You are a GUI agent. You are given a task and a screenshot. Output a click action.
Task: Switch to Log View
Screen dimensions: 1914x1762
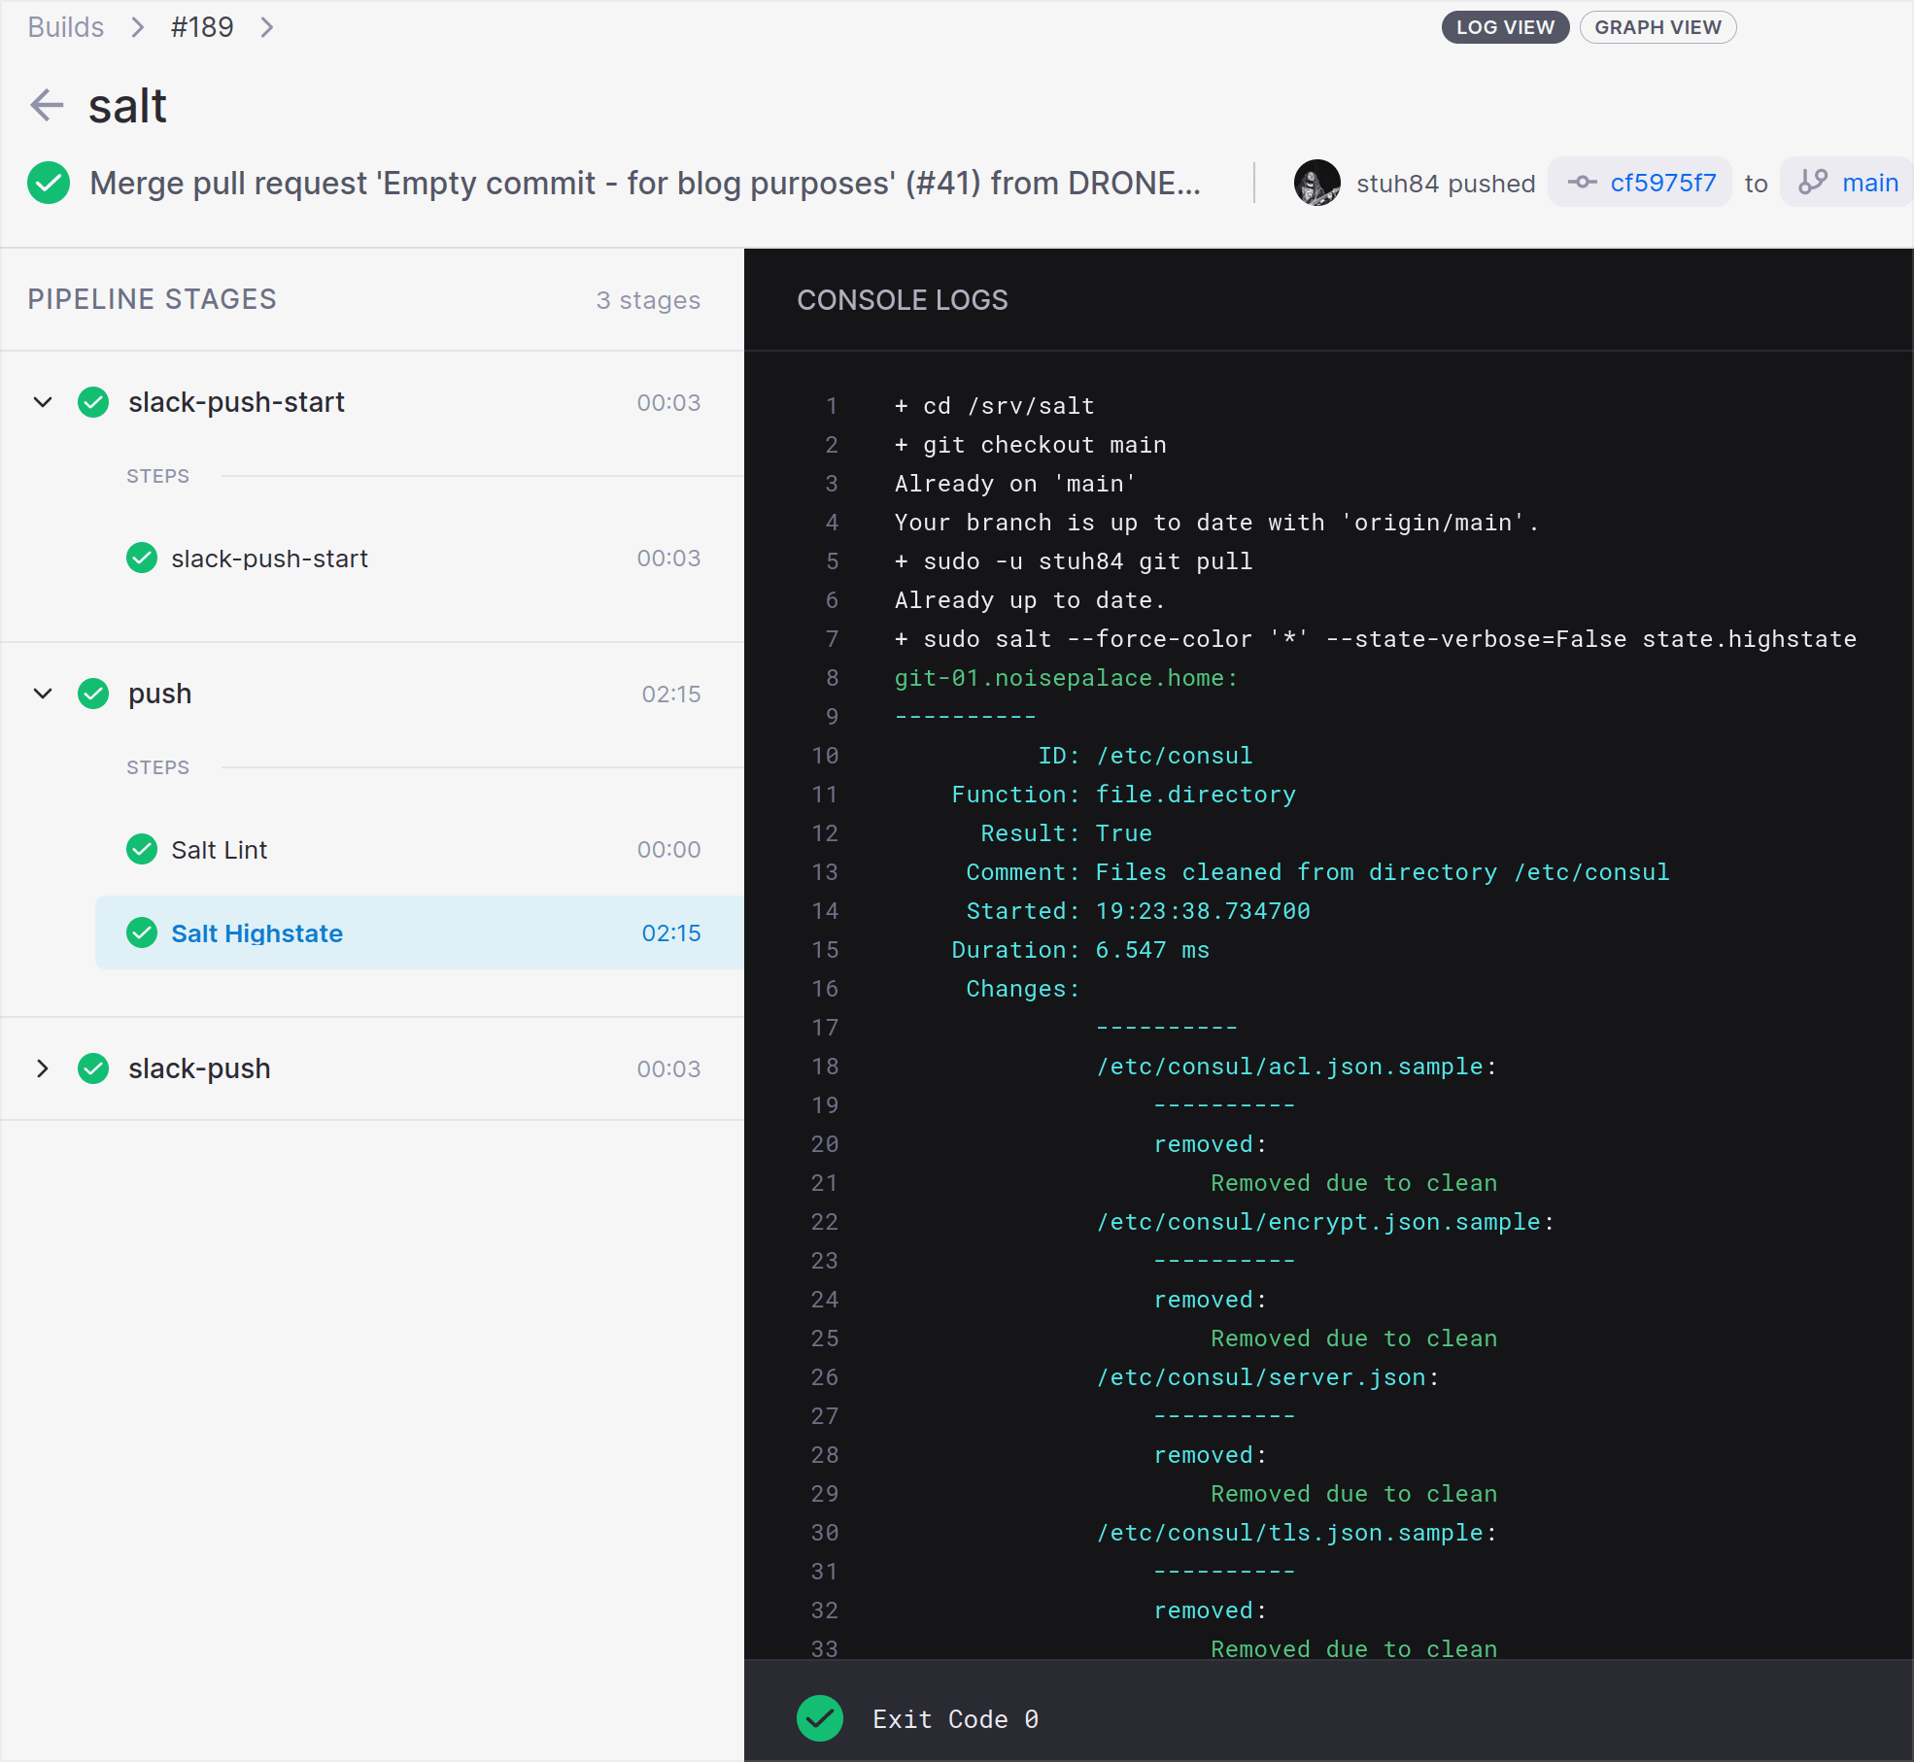click(1504, 27)
